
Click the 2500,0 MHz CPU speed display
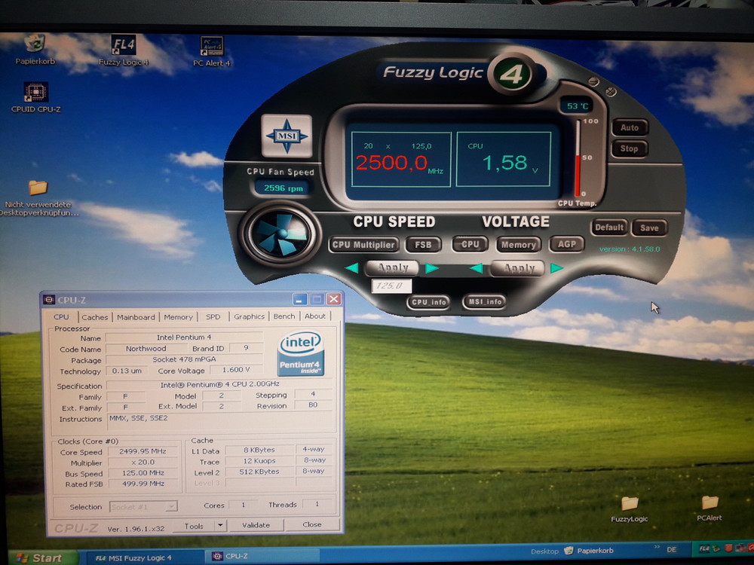pyautogui.click(x=400, y=159)
